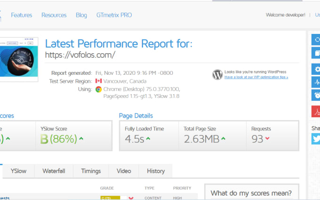Click the 'Vancouver, Canada' server region text
320x200 pixels.
[x=125, y=81]
